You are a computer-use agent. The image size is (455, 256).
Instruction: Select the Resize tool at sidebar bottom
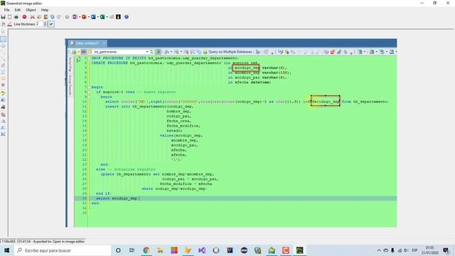(3, 134)
